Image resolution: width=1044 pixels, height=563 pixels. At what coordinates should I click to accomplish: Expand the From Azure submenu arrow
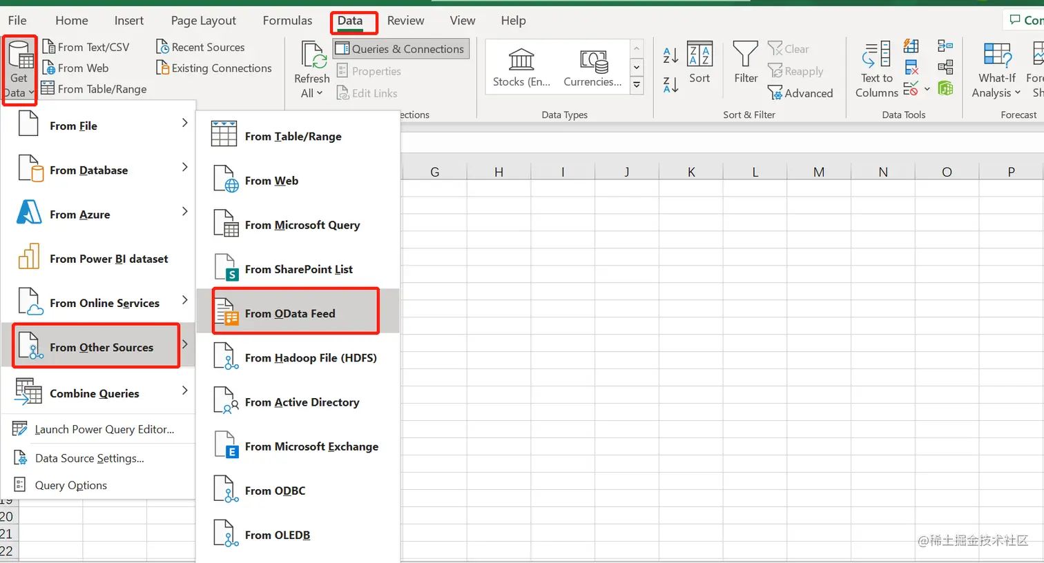(x=184, y=211)
